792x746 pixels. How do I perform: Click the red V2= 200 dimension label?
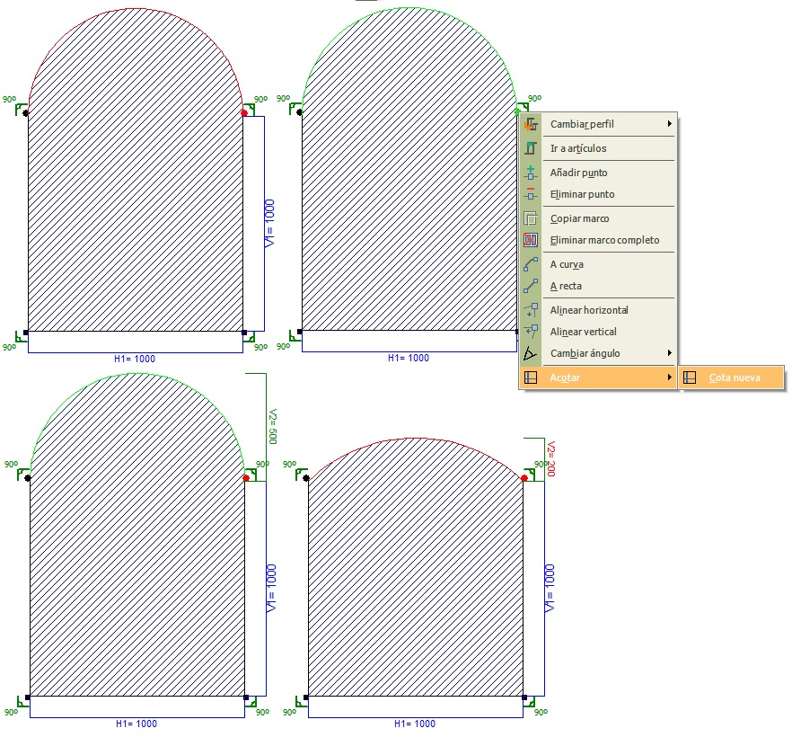pos(551,459)
